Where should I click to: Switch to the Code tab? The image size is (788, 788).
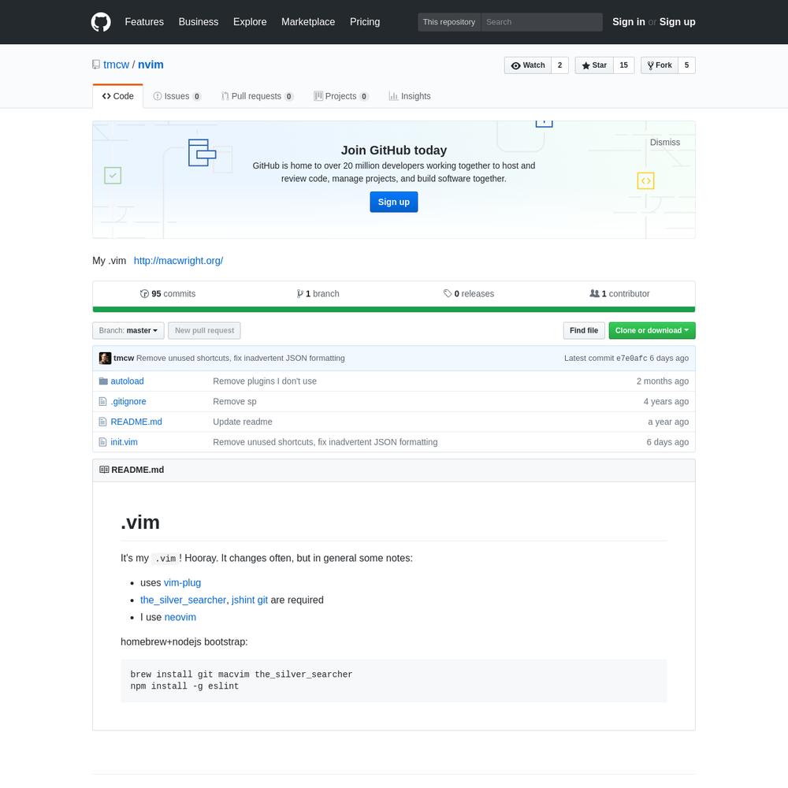tap(117, 96)
